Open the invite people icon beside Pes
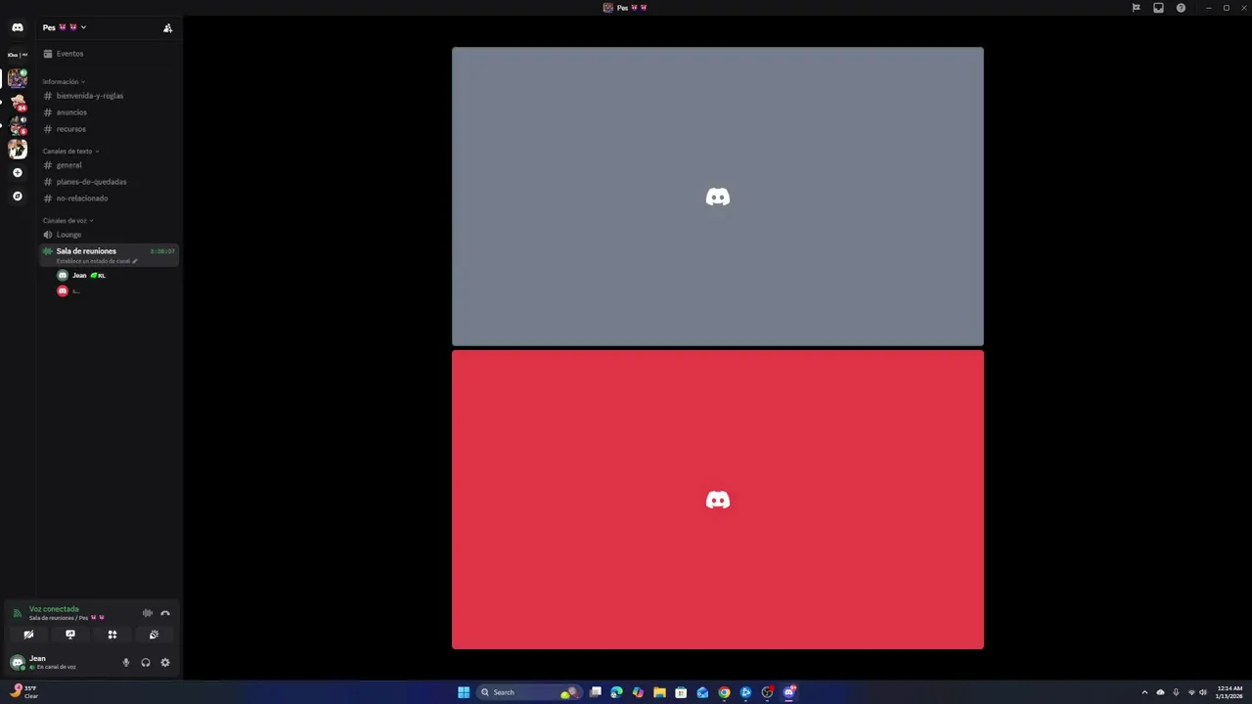1252x704 pixels. 167,28
